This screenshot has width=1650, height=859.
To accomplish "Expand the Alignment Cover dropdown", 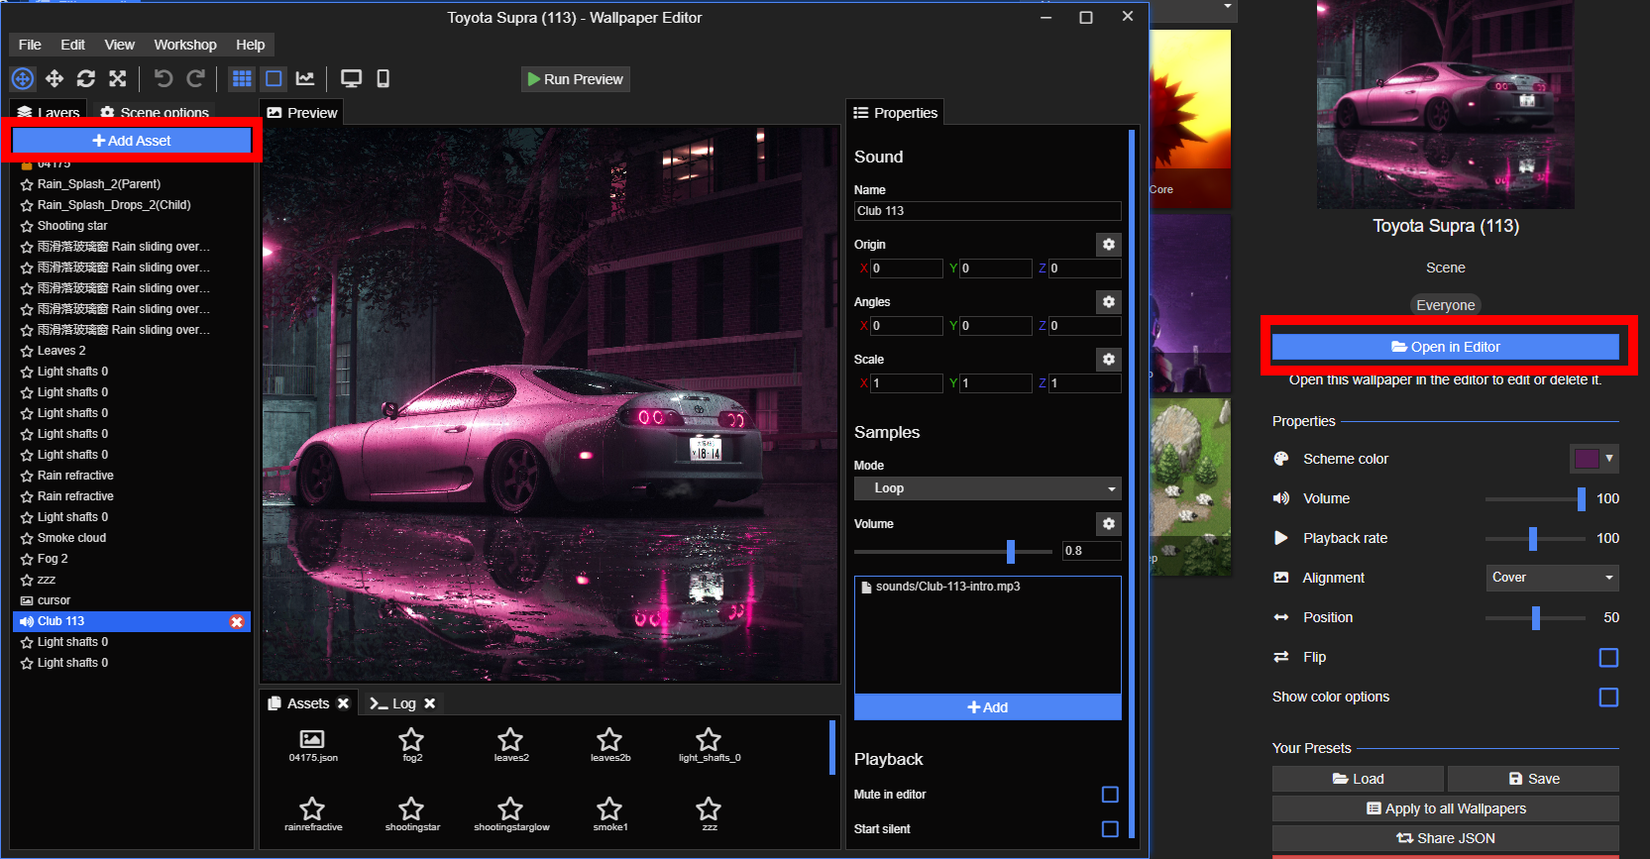I will [x=1552, y=578].
